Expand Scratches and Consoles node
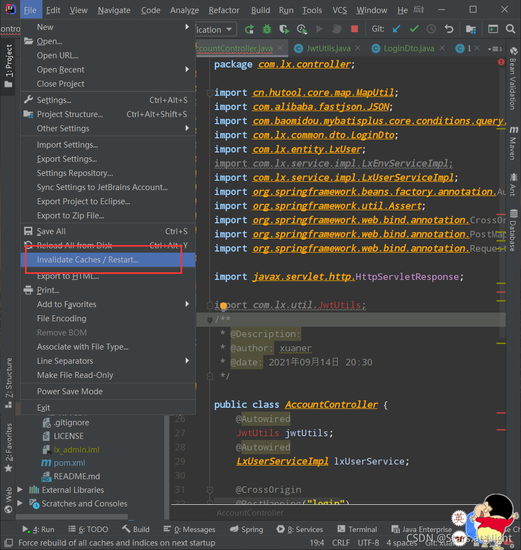521x550 pixels. 20,503
